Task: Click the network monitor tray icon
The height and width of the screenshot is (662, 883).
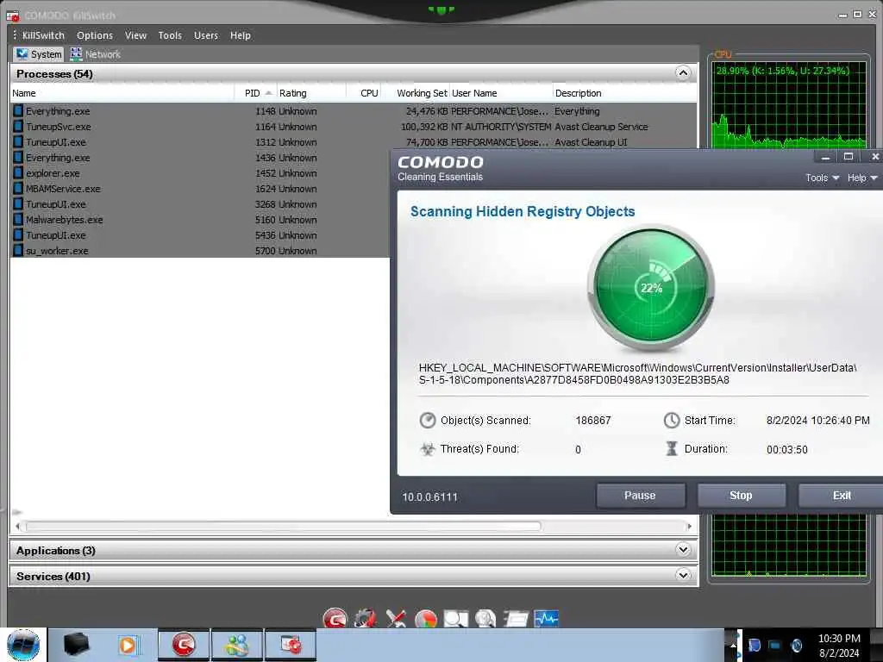Action: 775,645
